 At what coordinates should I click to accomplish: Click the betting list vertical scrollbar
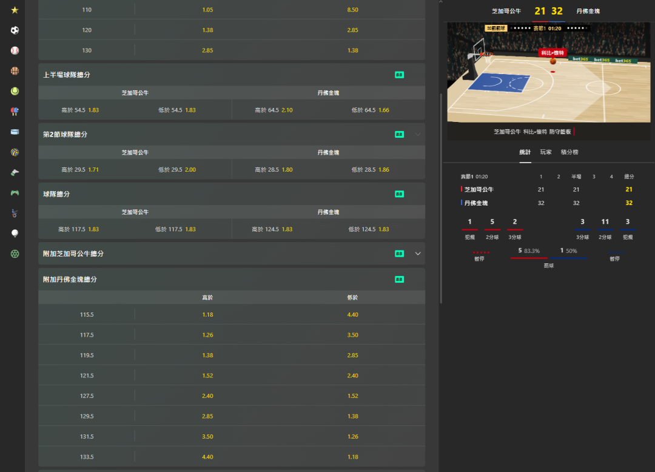441,198
